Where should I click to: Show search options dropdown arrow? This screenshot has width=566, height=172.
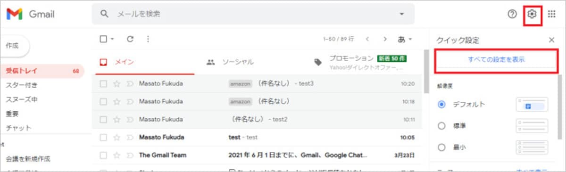[401, 14]
